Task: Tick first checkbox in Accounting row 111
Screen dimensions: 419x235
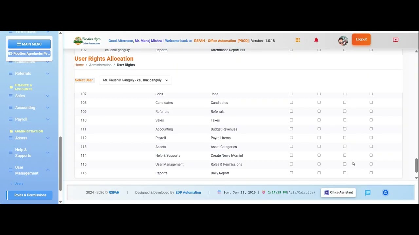Action: tap(291, 129)
